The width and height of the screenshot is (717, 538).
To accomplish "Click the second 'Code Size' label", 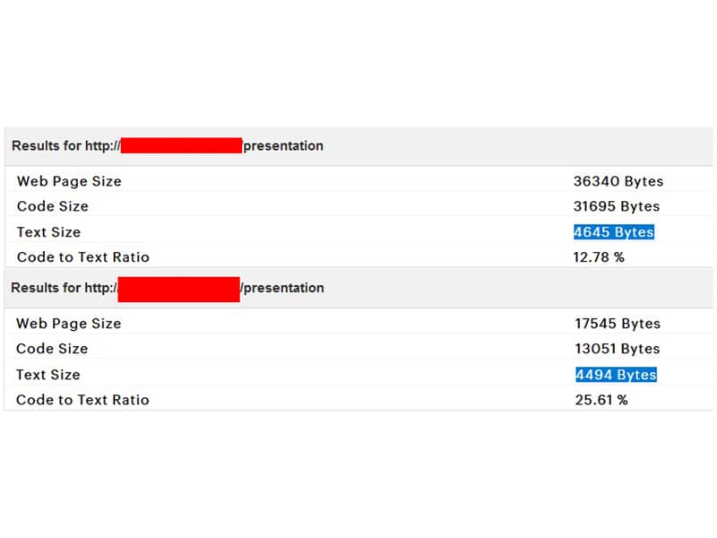I will [x=51, y=349].
